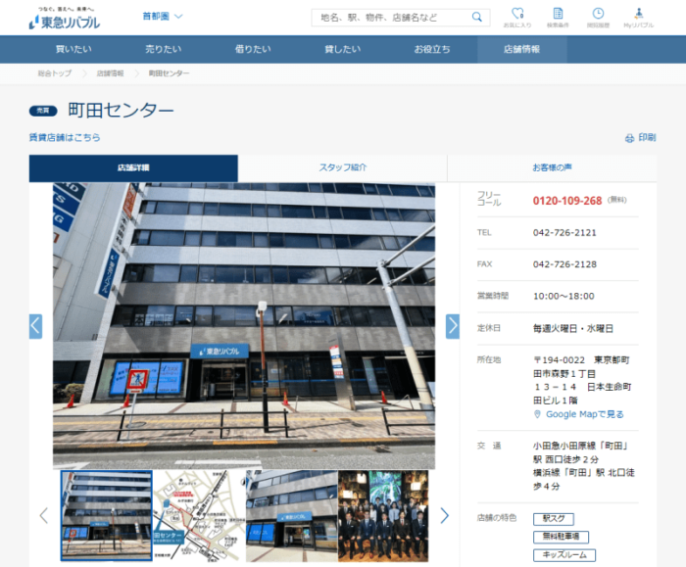Select the map thumbnail
The image size is (686, 567).
[200, 515]
